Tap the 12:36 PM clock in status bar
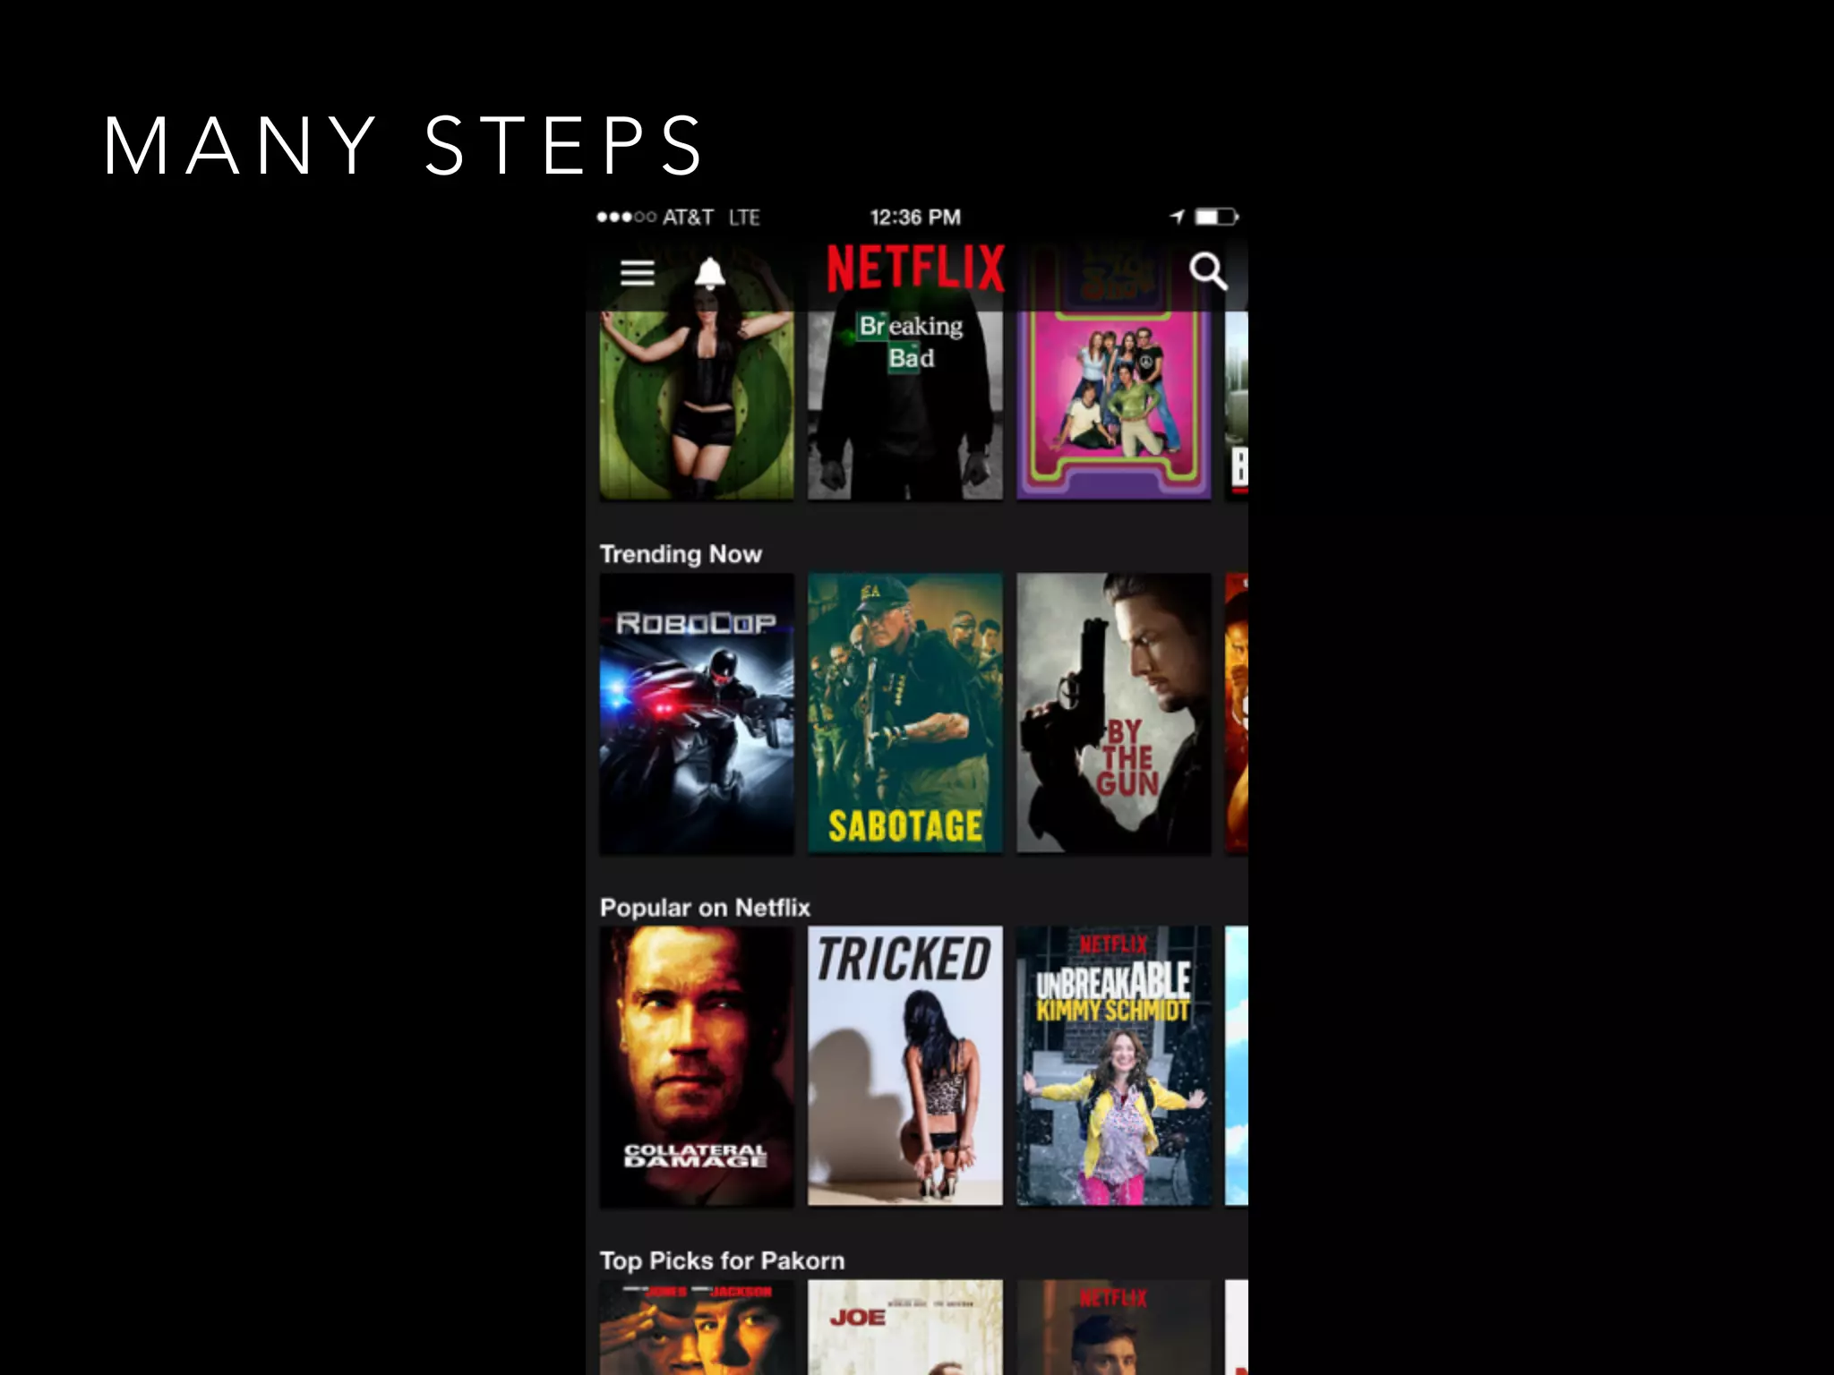 [x=915, y=218]
